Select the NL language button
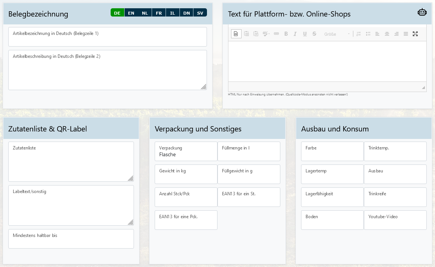 point(145,13)
